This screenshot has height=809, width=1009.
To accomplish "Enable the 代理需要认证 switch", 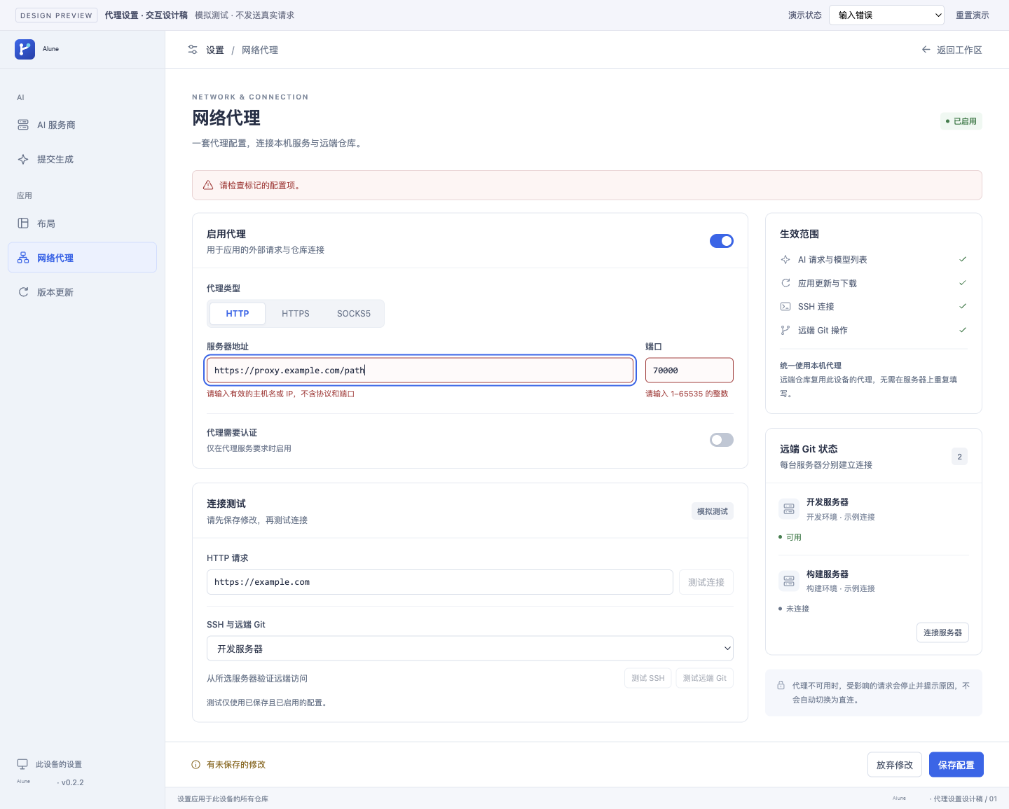I will click(722, 440).
